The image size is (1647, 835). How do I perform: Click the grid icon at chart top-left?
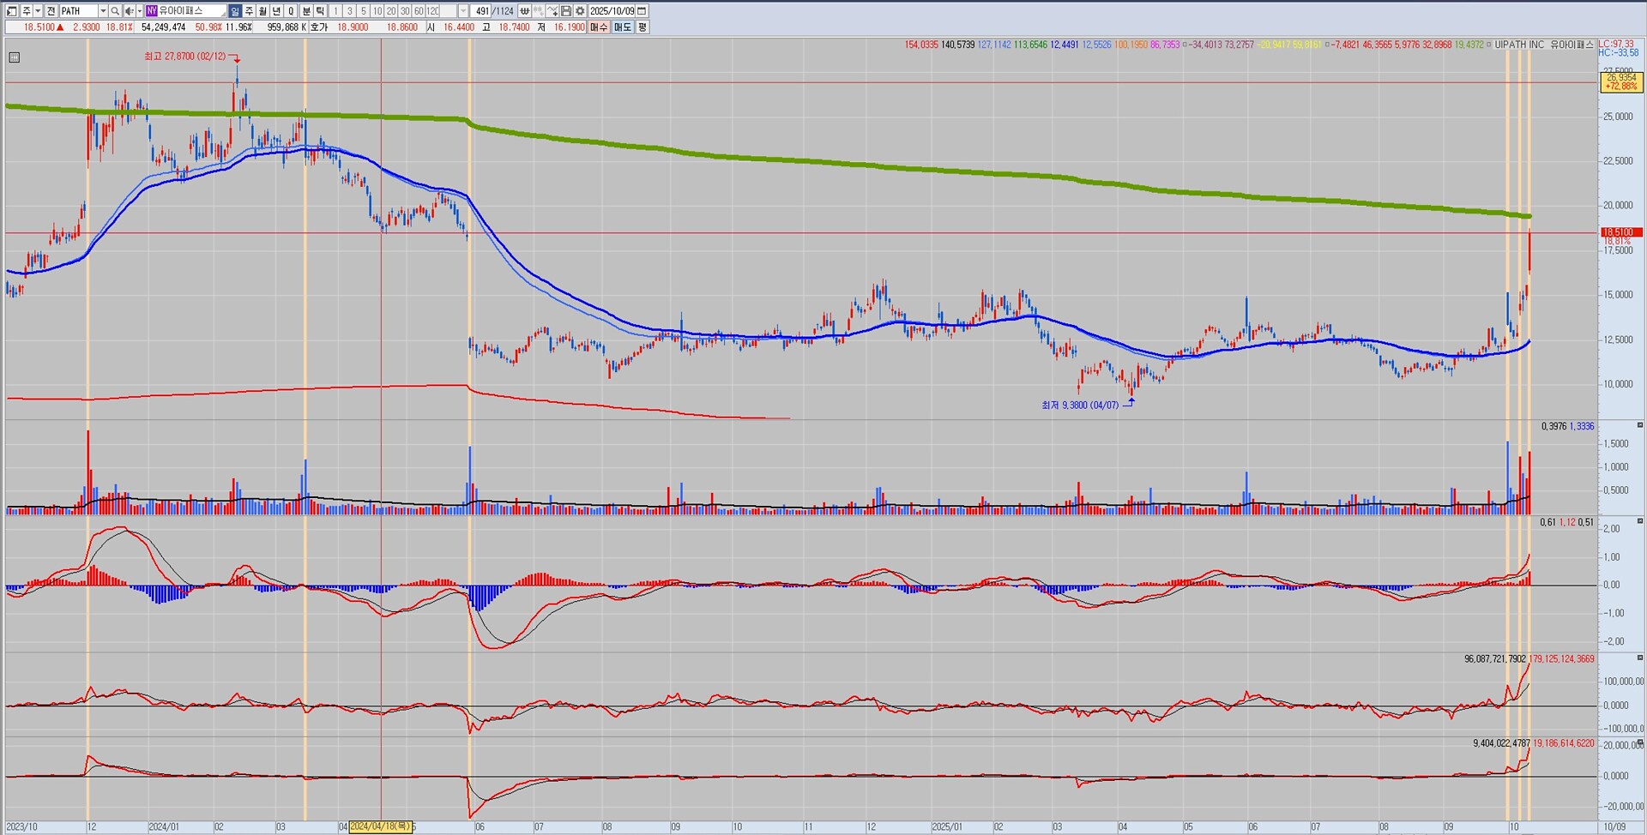14,57
